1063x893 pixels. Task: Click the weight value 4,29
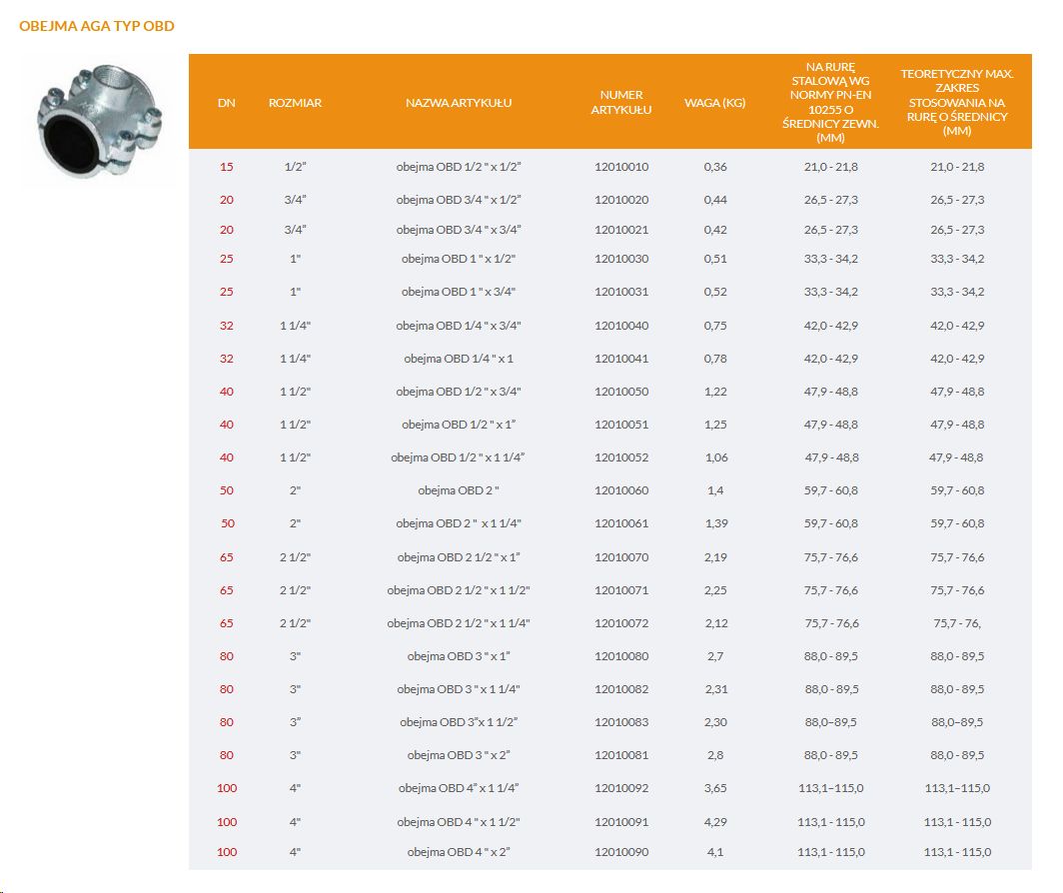point(715,822)
